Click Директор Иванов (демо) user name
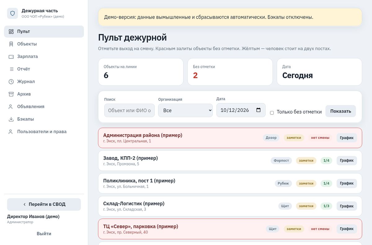Viewport: 372px width, 245px height. pyautogui.click(x=33, y=216)
